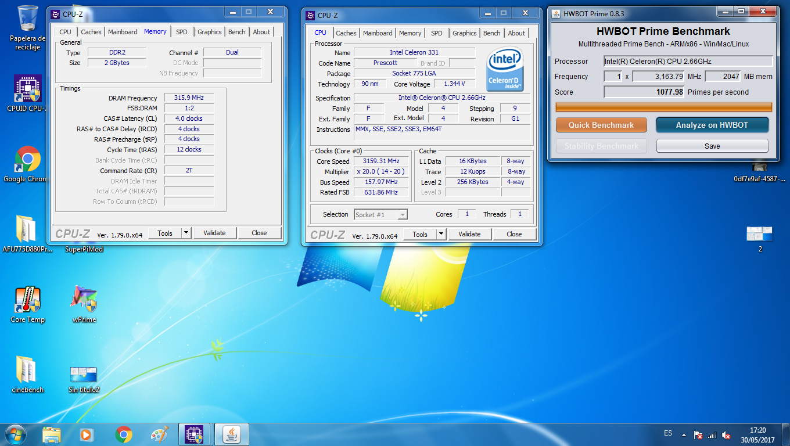Click Tools button in CPU tab CPU-Z window
Viewport: 790px width, 446px height.
click(x=420, y=234)
